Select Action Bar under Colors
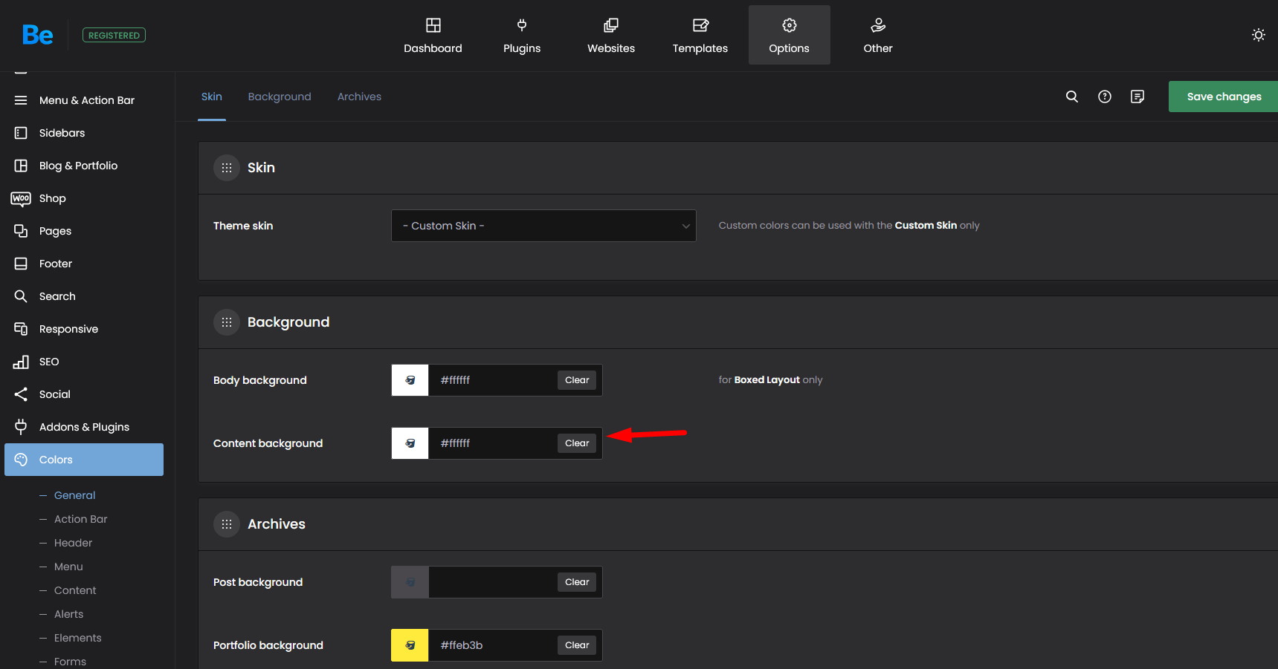Image resolution: width=1278 pixels, height=669 pixels. 80,519
